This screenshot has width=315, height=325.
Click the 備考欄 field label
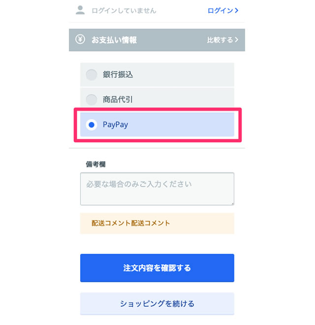95,164
